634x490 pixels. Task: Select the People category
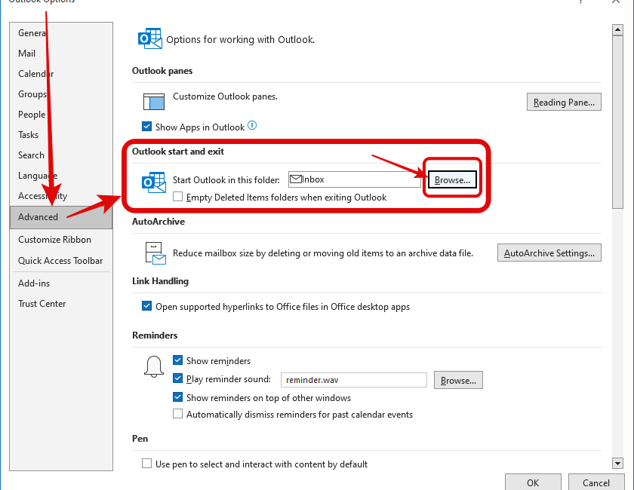(x=60, y=115)
